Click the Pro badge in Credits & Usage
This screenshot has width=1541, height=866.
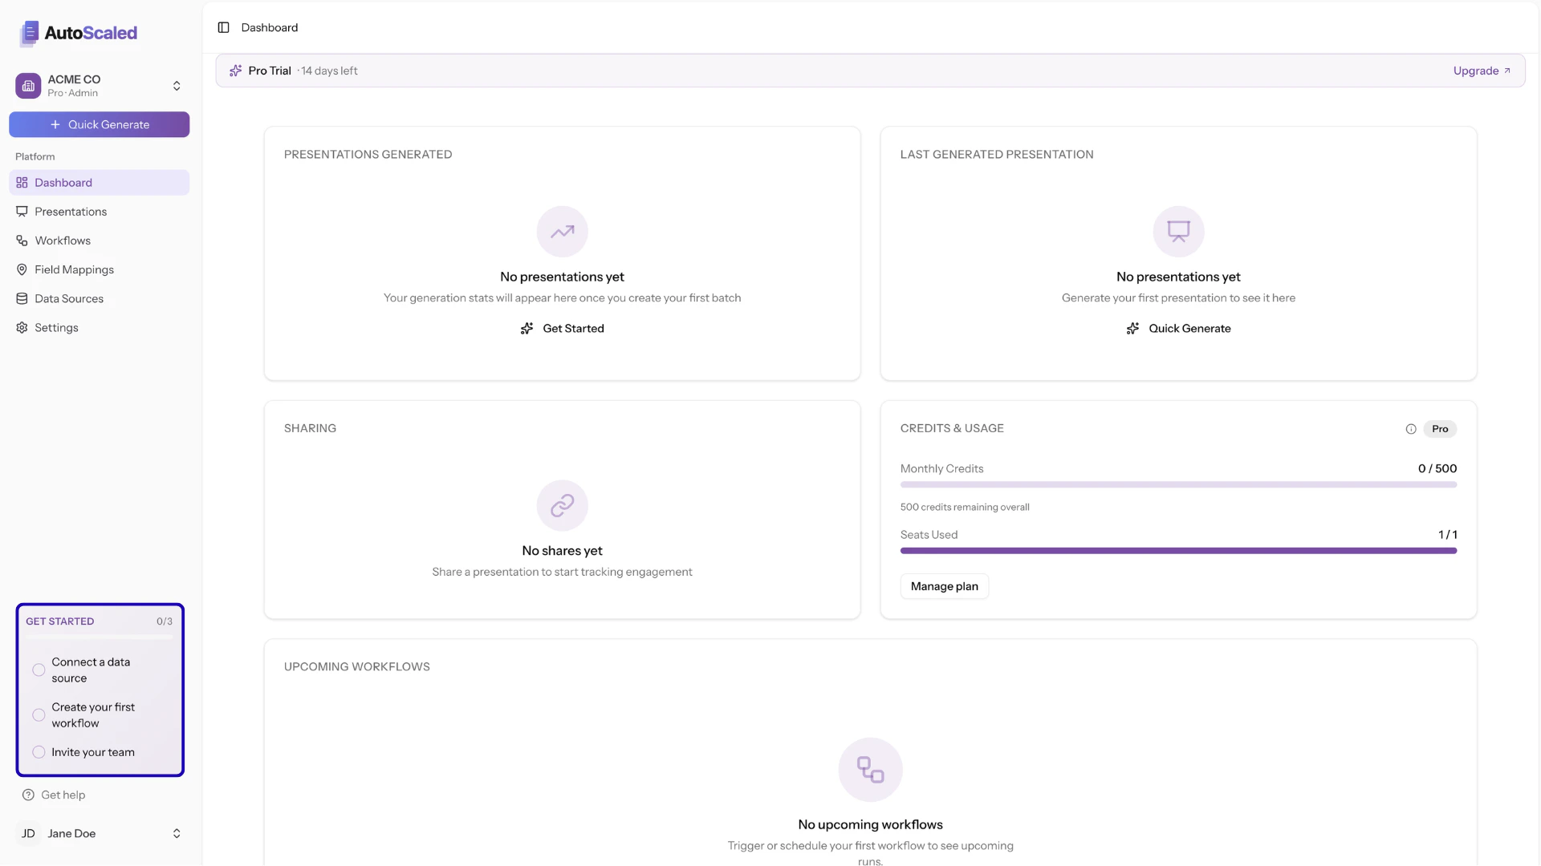click(1440, 428)
